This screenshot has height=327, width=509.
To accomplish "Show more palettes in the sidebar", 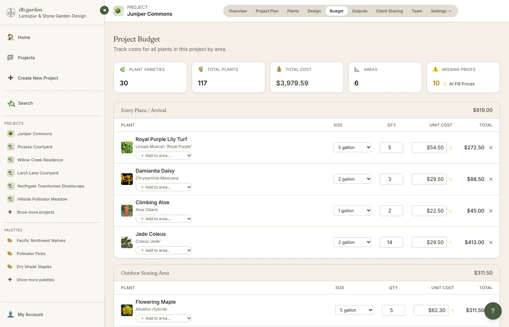I will [x=31, y=280].
